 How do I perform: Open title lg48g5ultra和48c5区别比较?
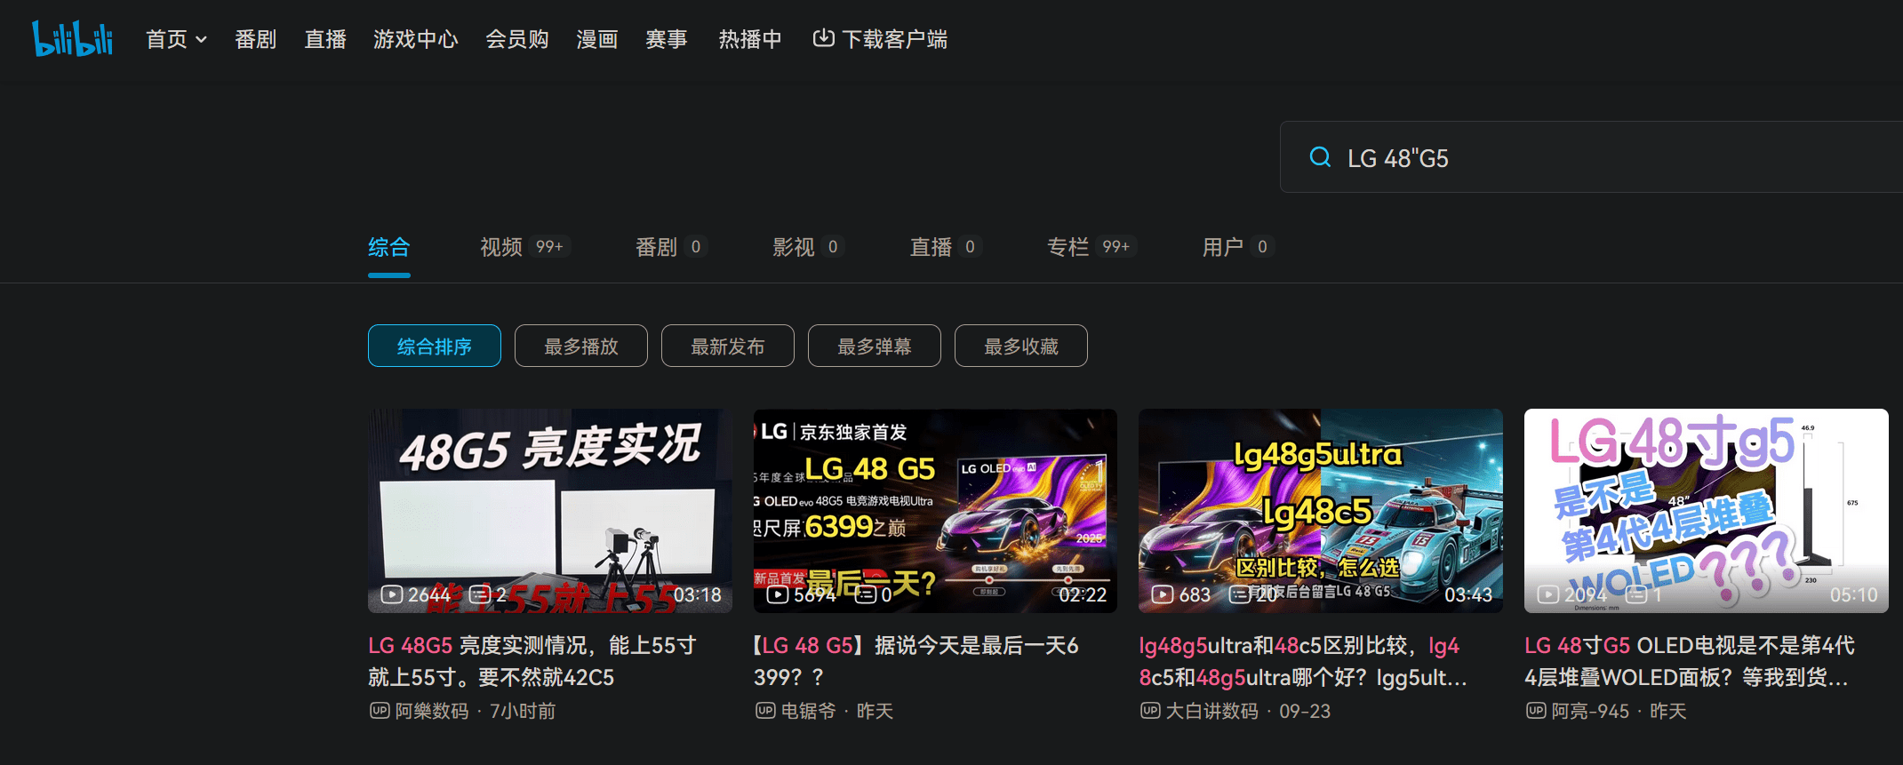click(x=1303, y=661)
